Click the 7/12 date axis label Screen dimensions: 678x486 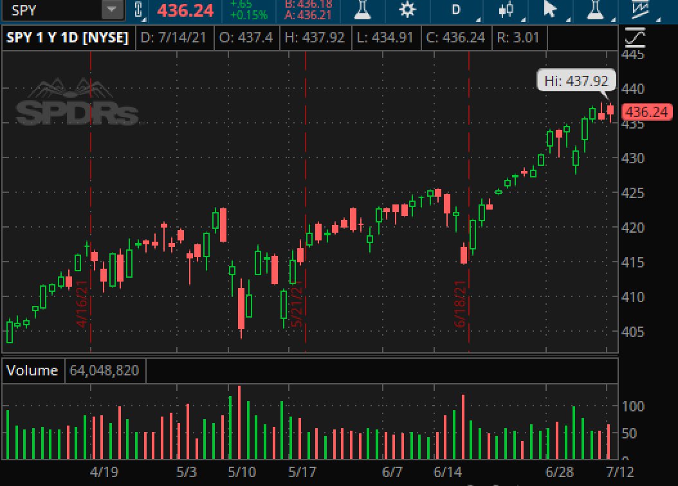pyautogui.click(x=620, y=472)
